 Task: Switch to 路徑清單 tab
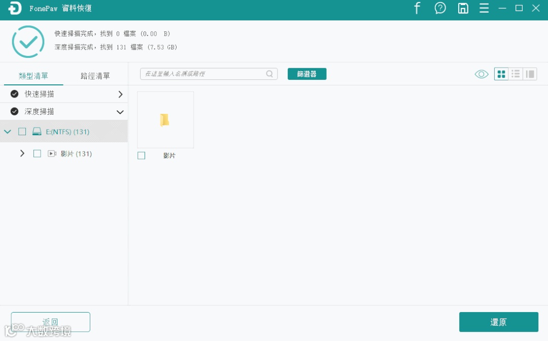pyautogui.click(x=95, y=76)
